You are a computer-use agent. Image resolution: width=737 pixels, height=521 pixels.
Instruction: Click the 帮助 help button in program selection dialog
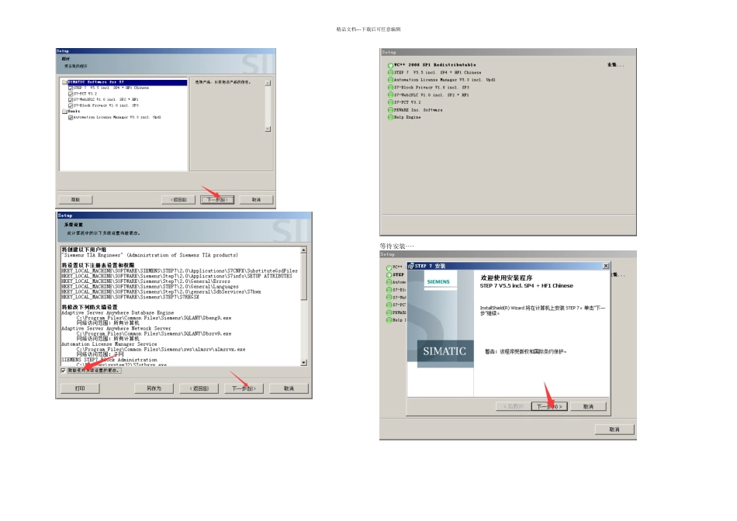(75, 200)
